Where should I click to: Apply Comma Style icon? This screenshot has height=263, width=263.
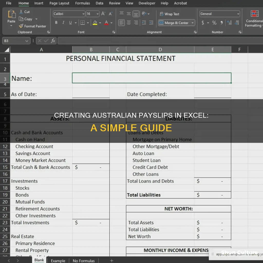222,23
